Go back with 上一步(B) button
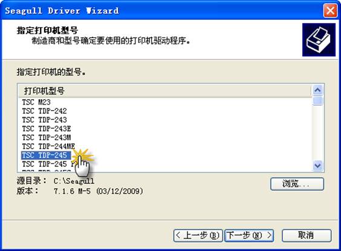Image resolution: width=341 pixels, height=251 pixels. coord(198,235)
